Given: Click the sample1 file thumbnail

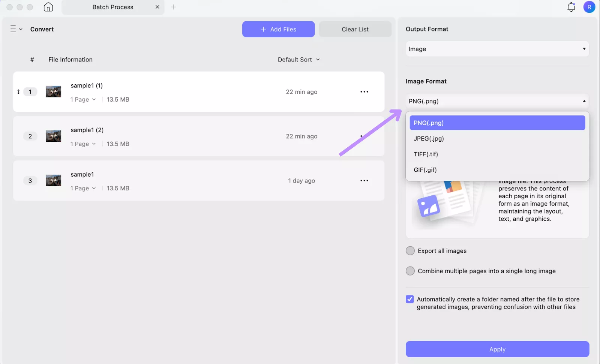Looking at the screenshot, I should point(53,180).
